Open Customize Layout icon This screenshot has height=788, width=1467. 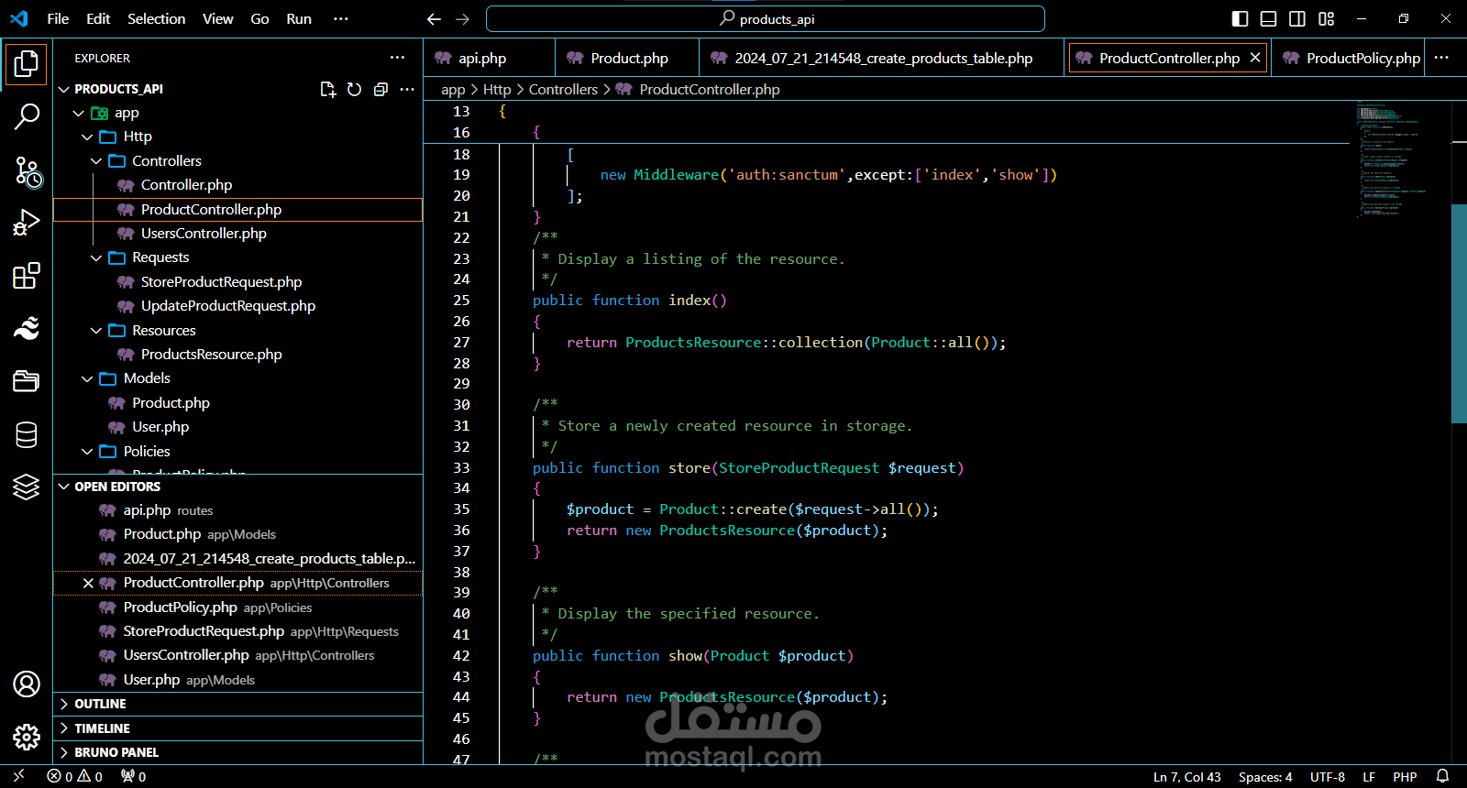pos(1327,18)
